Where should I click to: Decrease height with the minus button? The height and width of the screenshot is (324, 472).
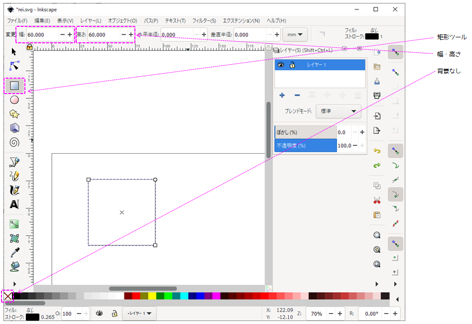tap(123, 35)
